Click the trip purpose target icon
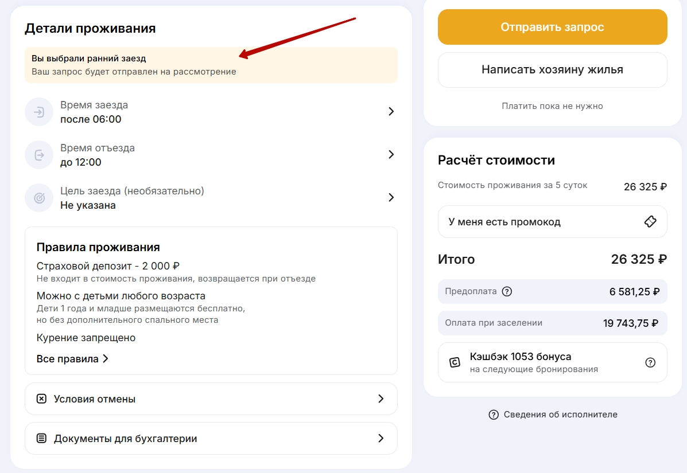Screen dimensions: 687x473 click(39, 198)
